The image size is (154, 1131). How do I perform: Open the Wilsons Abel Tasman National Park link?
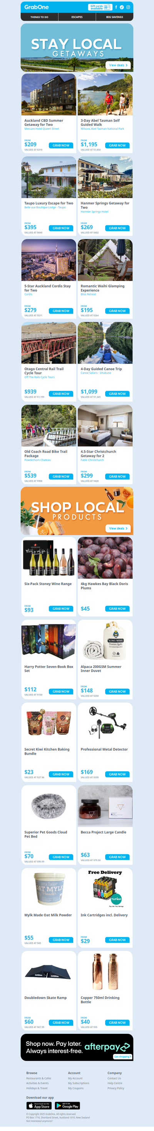(102, 129)
